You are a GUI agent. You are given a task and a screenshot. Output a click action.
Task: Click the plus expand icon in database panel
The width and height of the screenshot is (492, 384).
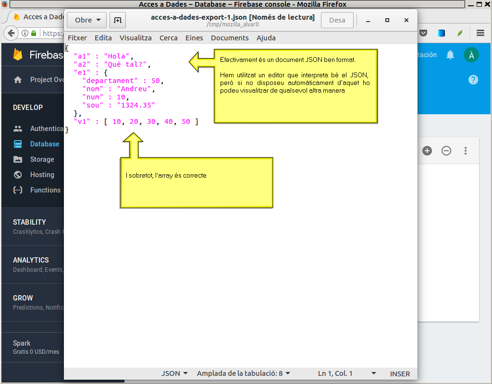tap(427, 151)
